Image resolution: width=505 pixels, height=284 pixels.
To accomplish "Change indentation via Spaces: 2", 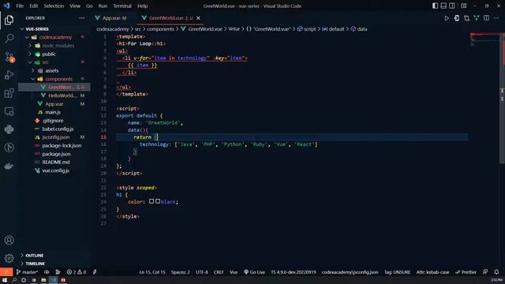I will (x=181, y=272).
